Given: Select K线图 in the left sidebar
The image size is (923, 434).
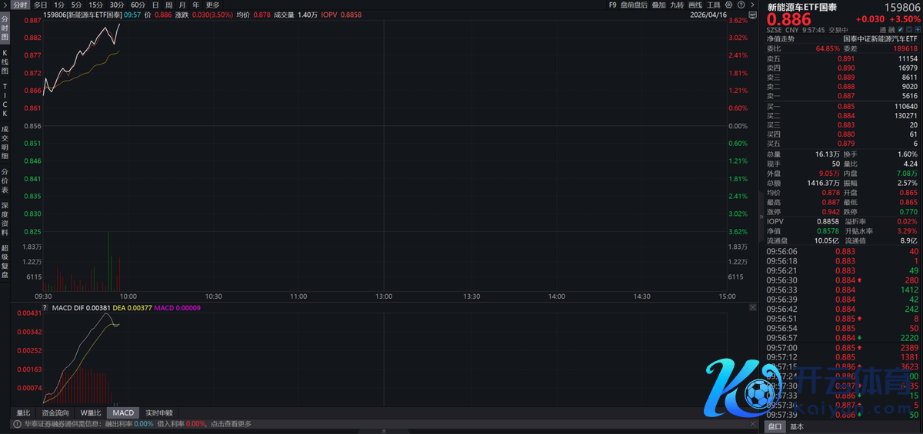Looking at the screenshot, I should tap(5, 61).
